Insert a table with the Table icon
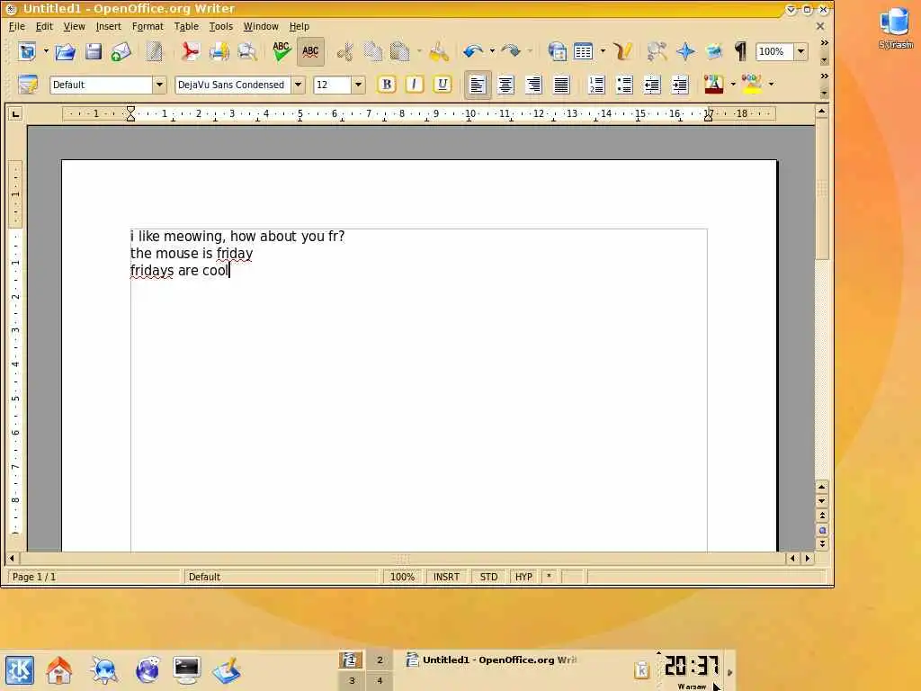This screenshot has width=921, height=691. [583, 51]
